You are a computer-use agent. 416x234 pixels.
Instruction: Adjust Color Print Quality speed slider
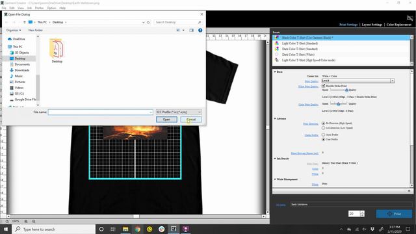point(339,104)
